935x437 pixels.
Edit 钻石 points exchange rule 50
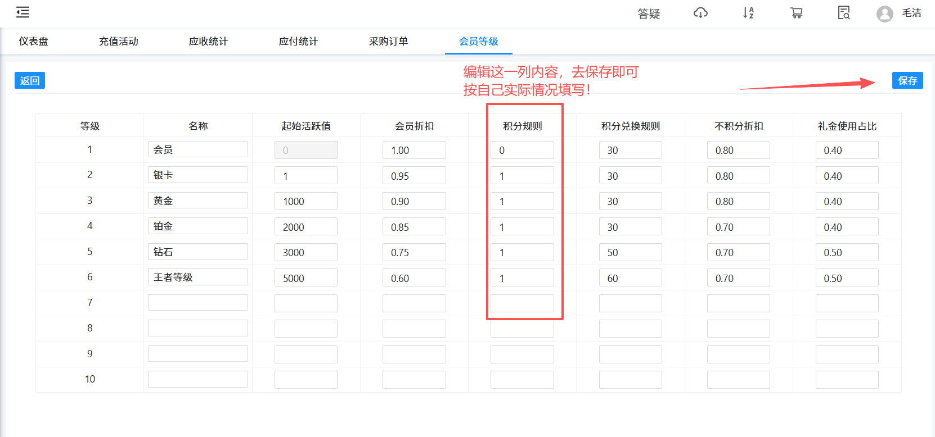pyautogui.click(x=631, y=252)
